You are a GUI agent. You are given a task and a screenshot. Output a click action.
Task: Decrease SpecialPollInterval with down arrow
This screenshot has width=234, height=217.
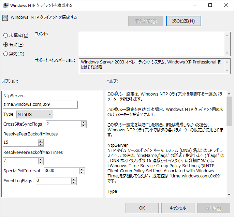coord(82,173)
